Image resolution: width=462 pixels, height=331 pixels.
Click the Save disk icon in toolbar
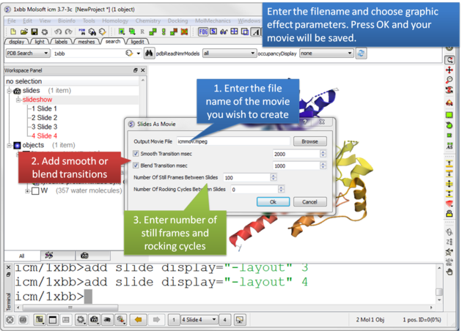tap(34, 32)
